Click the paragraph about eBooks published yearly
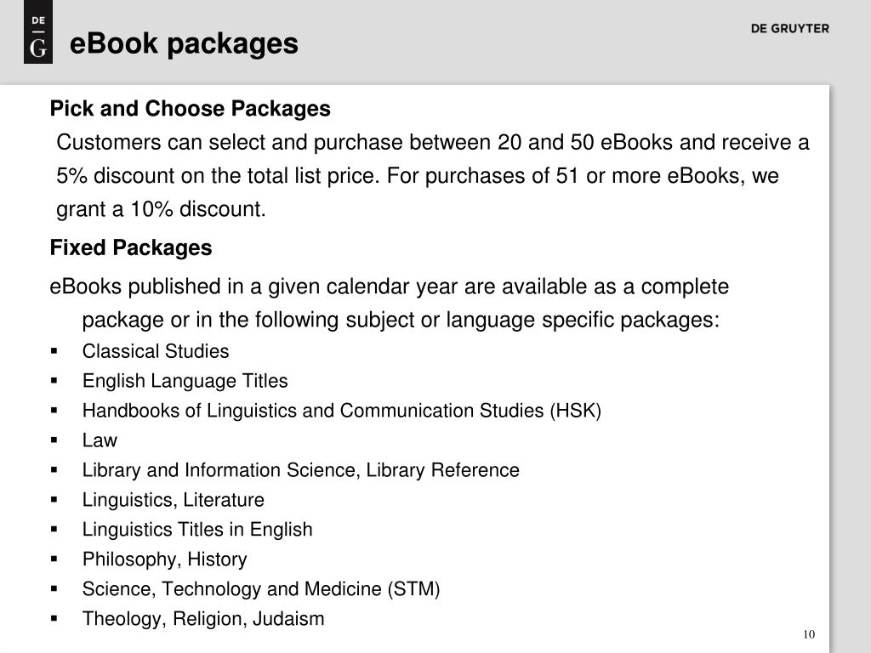Screen dimensions: 871x653 tap(390, 304)
